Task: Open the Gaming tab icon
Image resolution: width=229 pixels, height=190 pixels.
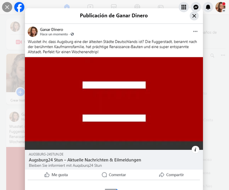Action: [161, 6]
